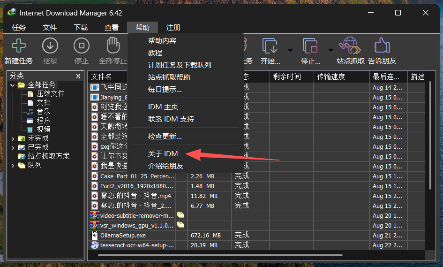Click the queue icon beside vsr_windows_gpu_v1.1.0
Viewport: 443px width, 267px height.
coord(180,225)
